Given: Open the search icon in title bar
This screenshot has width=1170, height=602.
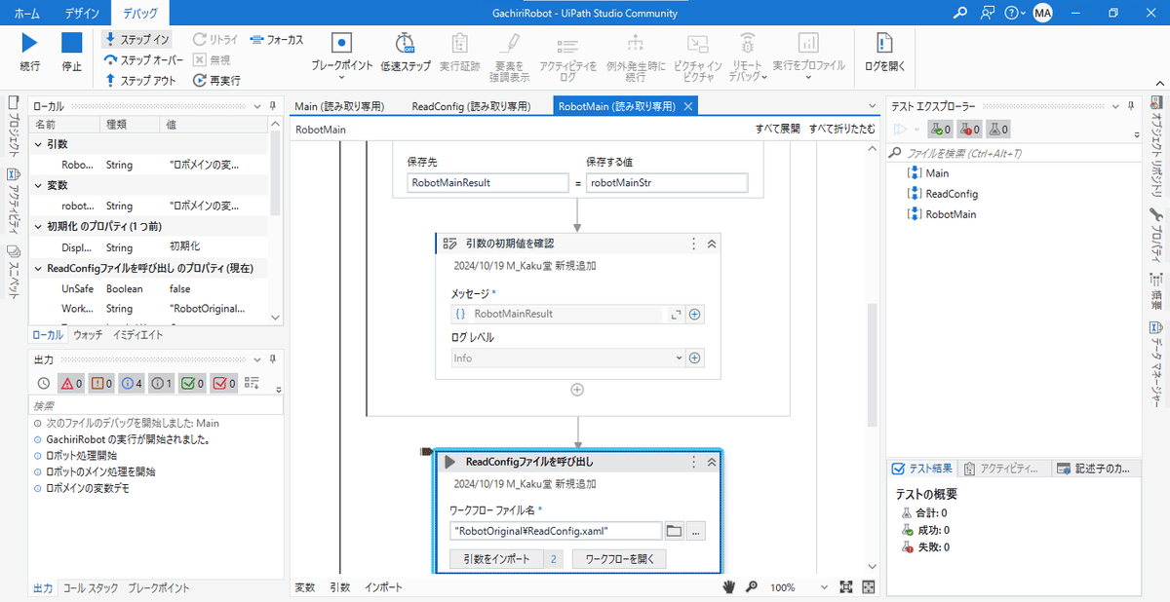Looking at the screenshot, I should [960, 13].
